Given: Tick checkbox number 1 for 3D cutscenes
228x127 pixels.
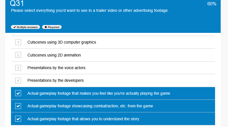Looking at the screenshot, I should [x=18, y=42].
